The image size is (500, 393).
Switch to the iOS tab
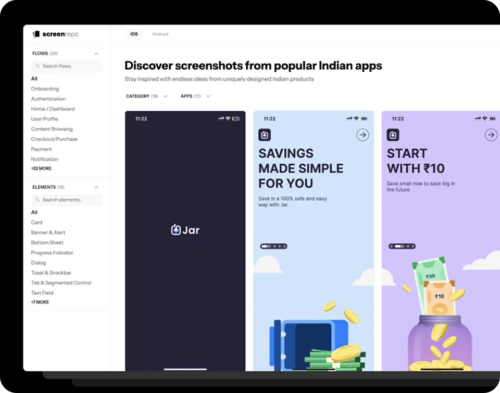point(134,34)
